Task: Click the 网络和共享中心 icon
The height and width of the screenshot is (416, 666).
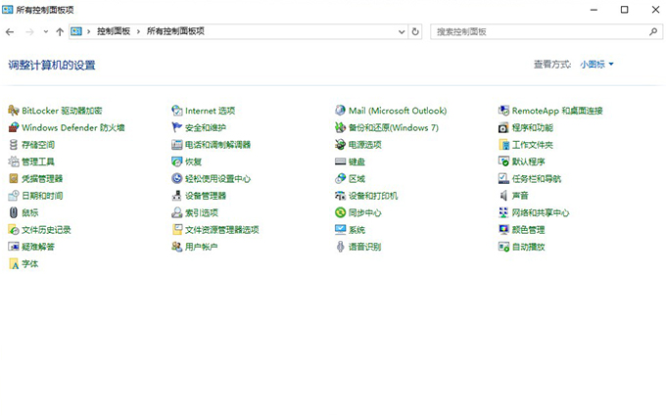Action: (503, 212)
